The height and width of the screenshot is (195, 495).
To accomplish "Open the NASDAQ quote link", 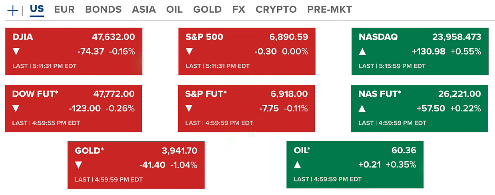I will (378, 37).
